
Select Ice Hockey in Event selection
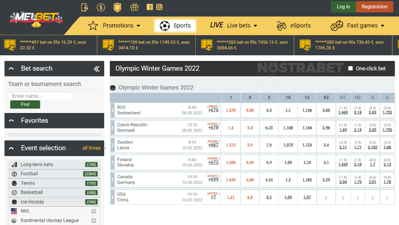[x=54, y=202]
